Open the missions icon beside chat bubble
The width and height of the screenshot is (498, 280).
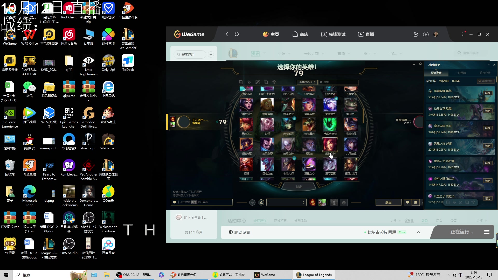pos(415,202)
